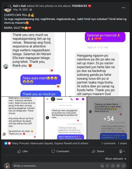132x169 pixels.
Task: Click the avatar sticker icon in comment box
Action: [102, 166]
